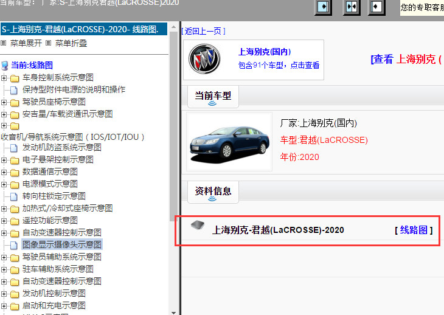Expand the 电源模式示意图 node

click(x=4, y=184)
